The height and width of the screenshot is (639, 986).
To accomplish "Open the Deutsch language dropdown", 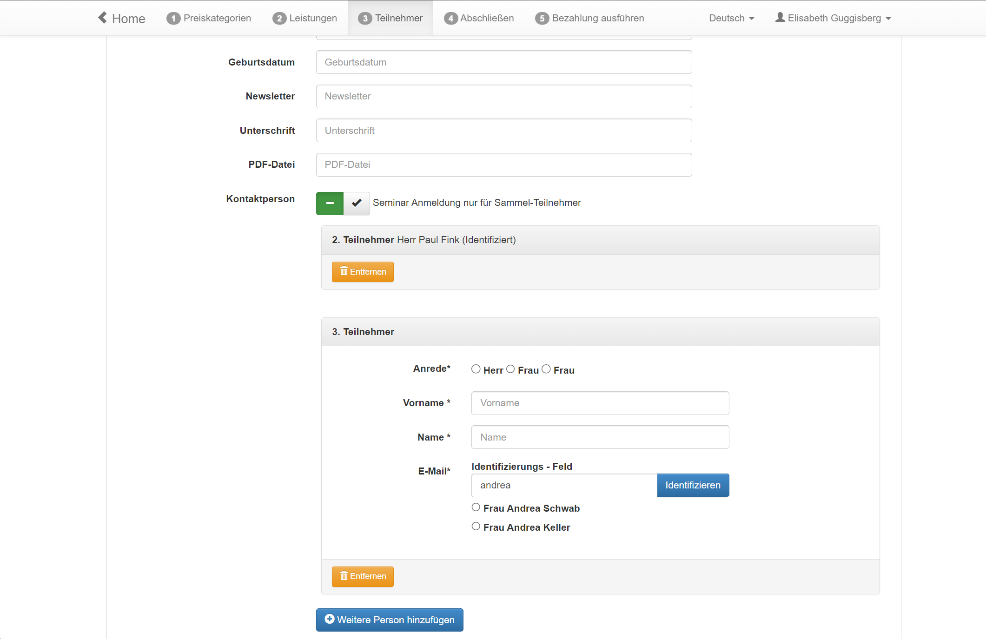I will pos(731,18).
